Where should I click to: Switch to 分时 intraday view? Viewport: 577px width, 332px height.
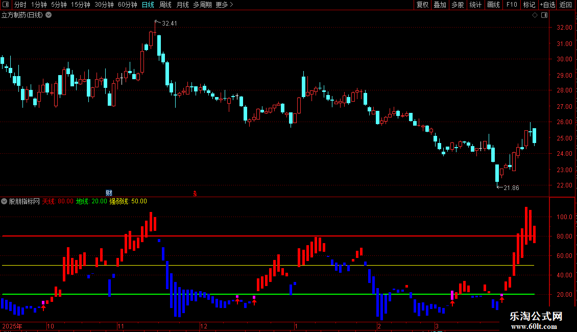coord(20,5)
